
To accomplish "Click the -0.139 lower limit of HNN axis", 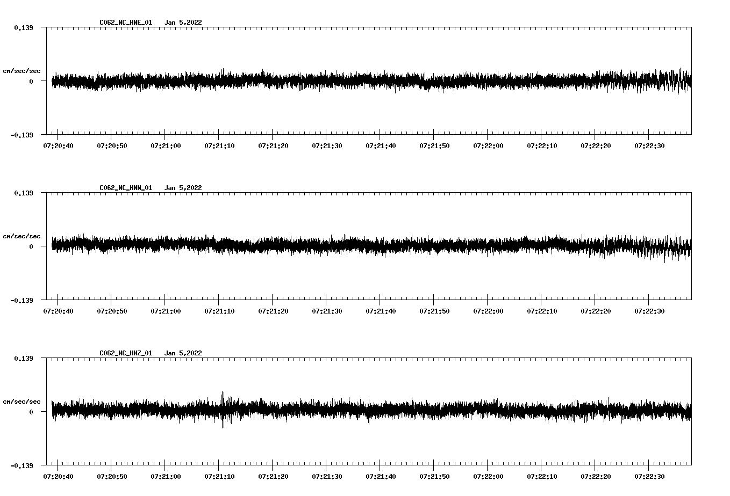I will (x=22, y=300).
